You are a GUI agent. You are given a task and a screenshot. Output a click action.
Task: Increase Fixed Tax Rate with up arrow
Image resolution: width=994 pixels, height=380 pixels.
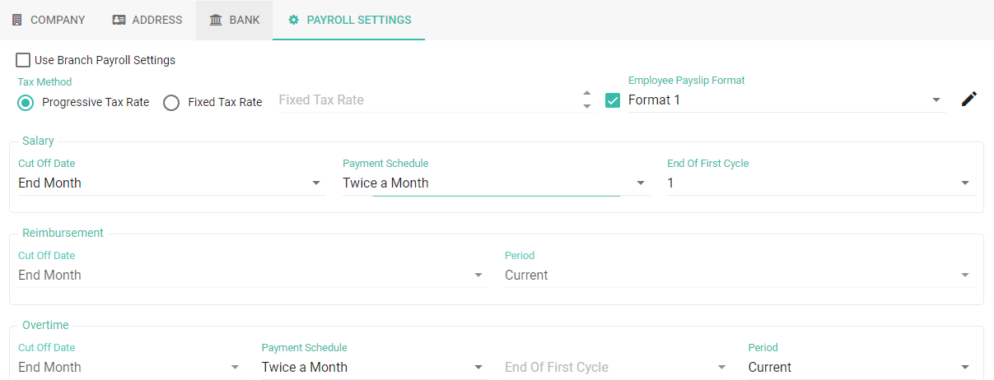pyautogui.click(x=586, y=94)
